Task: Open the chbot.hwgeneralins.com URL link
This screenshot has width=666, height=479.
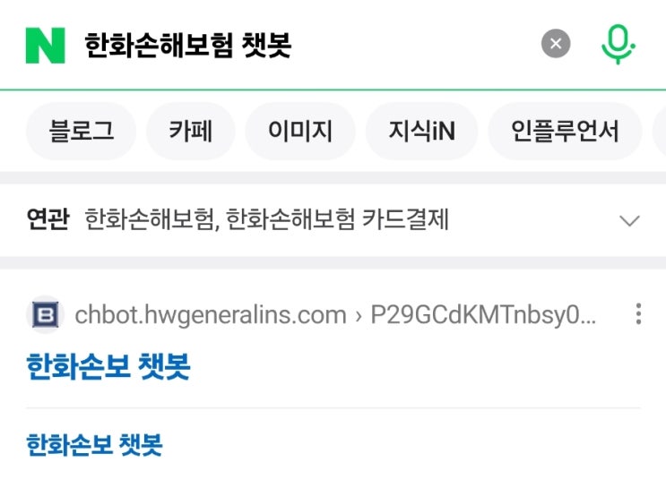Action: (211, 315)
